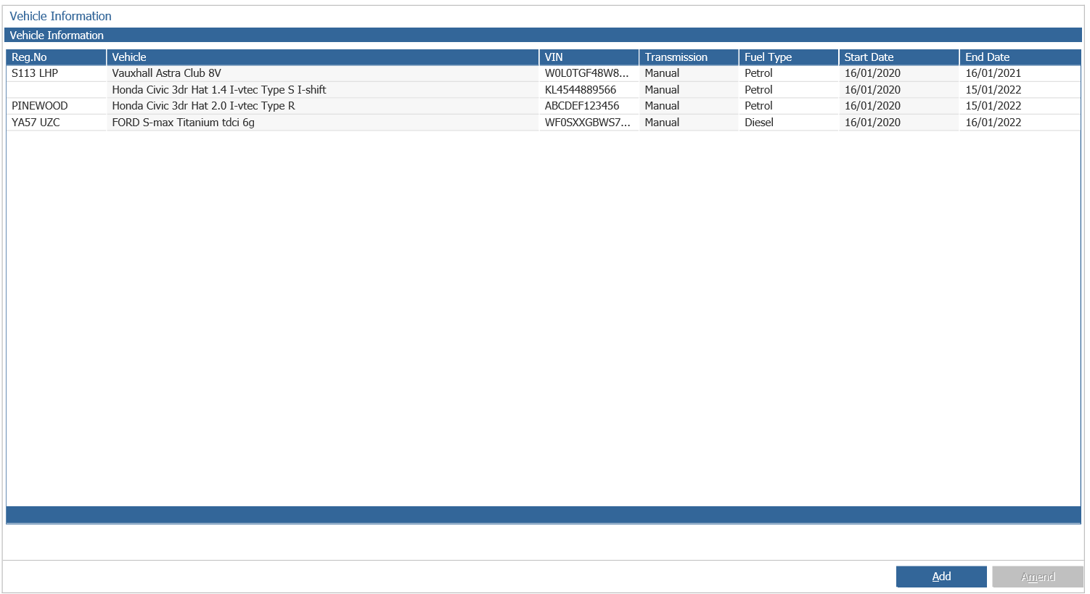Click the Vehicle Information section header bar
Screen dimensions: 1090x594
click(x=543, y=35)
